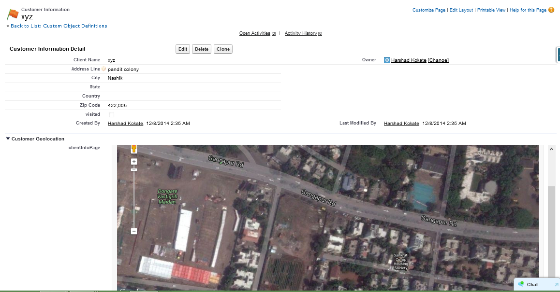Click the orange flag Customer Information icon
Viewport: 560px width, 292px height.
point(13,15)
